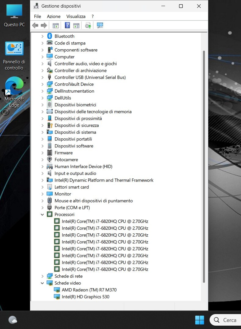Click the Lettori smart card icon

pyautogui.click(x=50, y=187)
